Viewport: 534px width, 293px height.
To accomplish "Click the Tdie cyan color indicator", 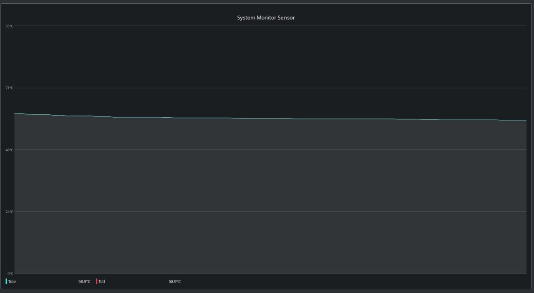I will point(6,281).
